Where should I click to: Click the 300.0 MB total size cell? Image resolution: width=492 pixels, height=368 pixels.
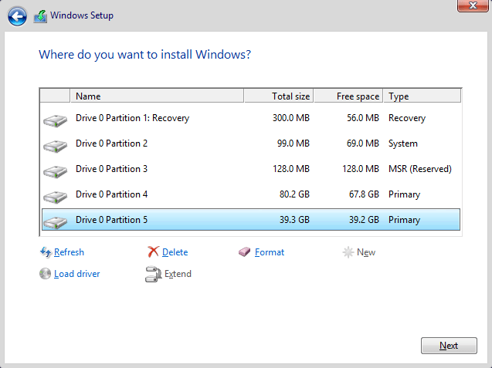click(291, 118)
